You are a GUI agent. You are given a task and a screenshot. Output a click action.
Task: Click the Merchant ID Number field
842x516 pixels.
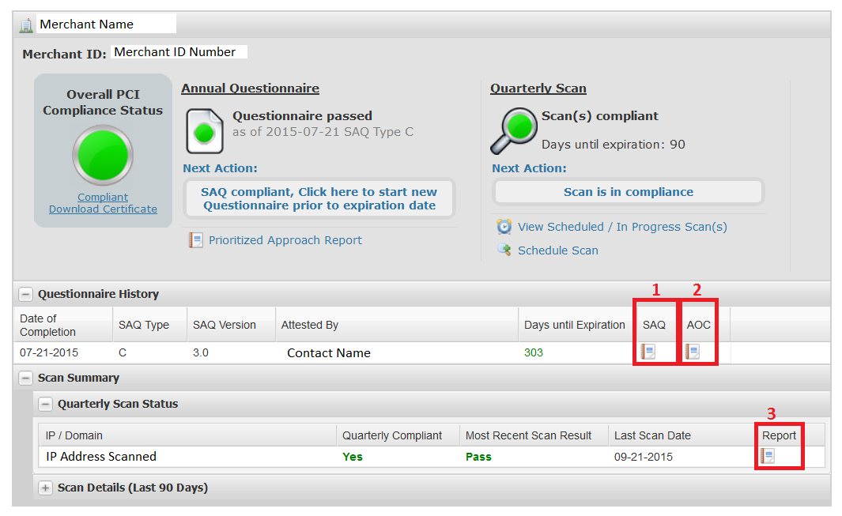(x=179, y=52)
